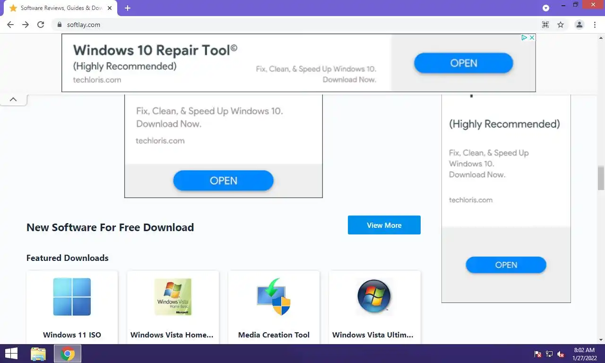Viewport: 605px width, 363px height.
Task: Collapse the banner using the up chevron
Action: (x=13, y=99)
